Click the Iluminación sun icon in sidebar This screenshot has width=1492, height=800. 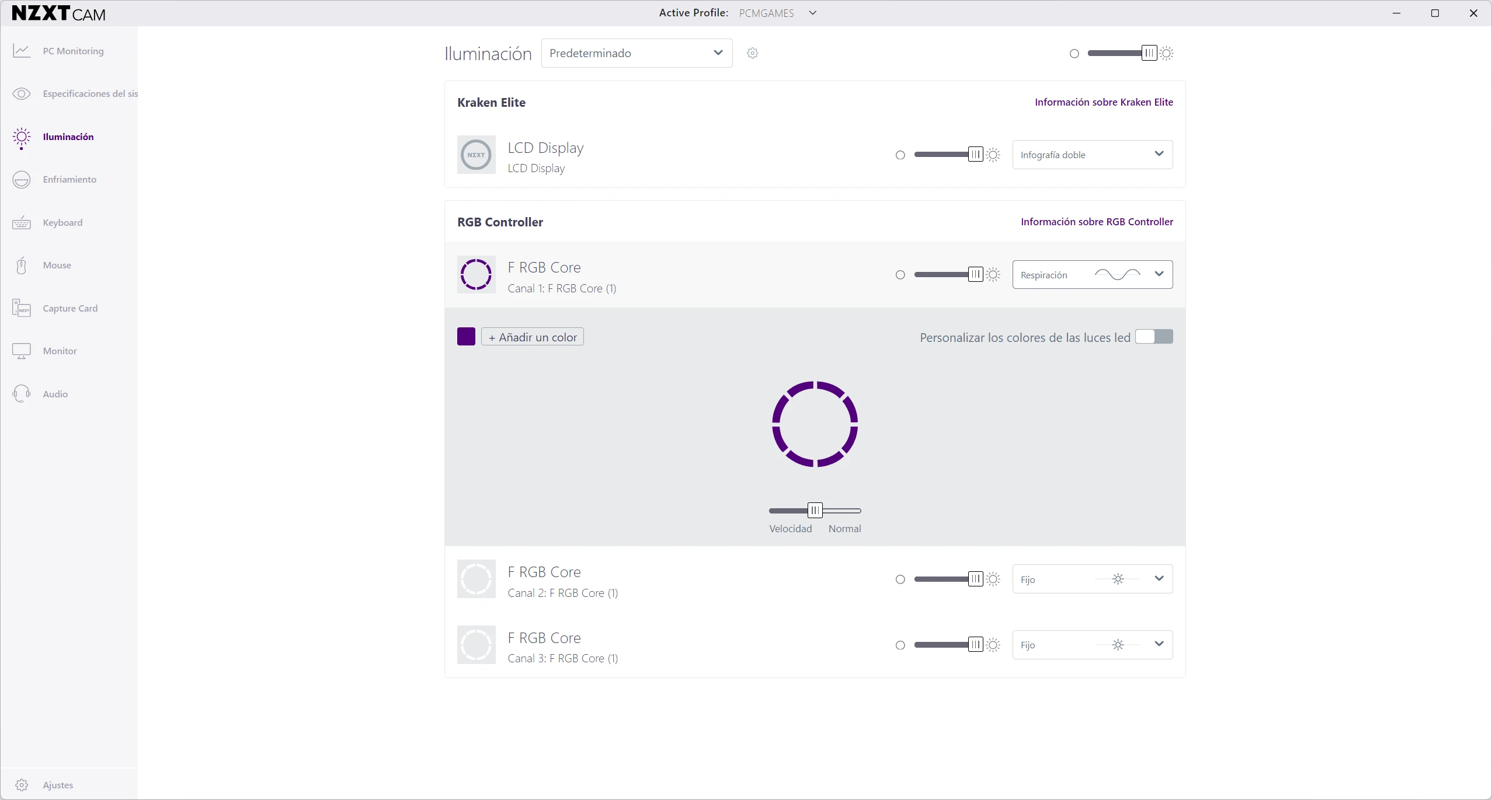[22, 138]
